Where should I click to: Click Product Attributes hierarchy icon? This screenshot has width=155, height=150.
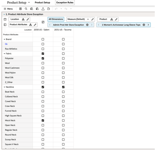[30, 25]
